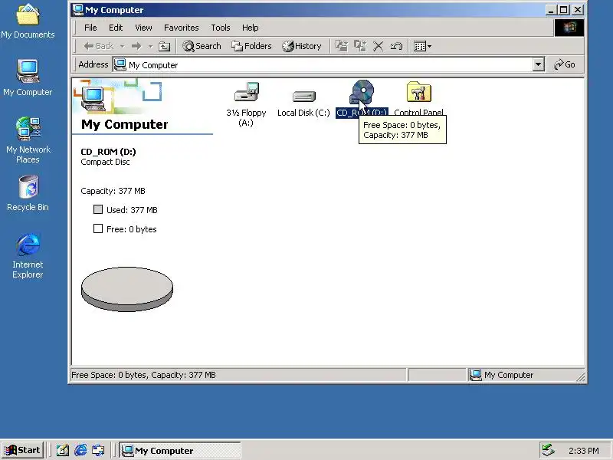Open the Start menu
Viewport: 613px width, 460px height.
[23, 450]
